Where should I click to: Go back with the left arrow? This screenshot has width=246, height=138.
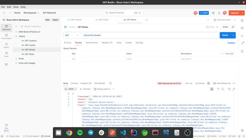[x=4, y=13]
